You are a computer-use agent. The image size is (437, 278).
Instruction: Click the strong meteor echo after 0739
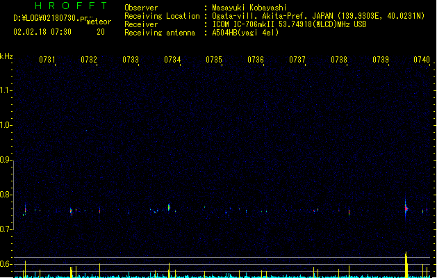[x=406, y=208]
